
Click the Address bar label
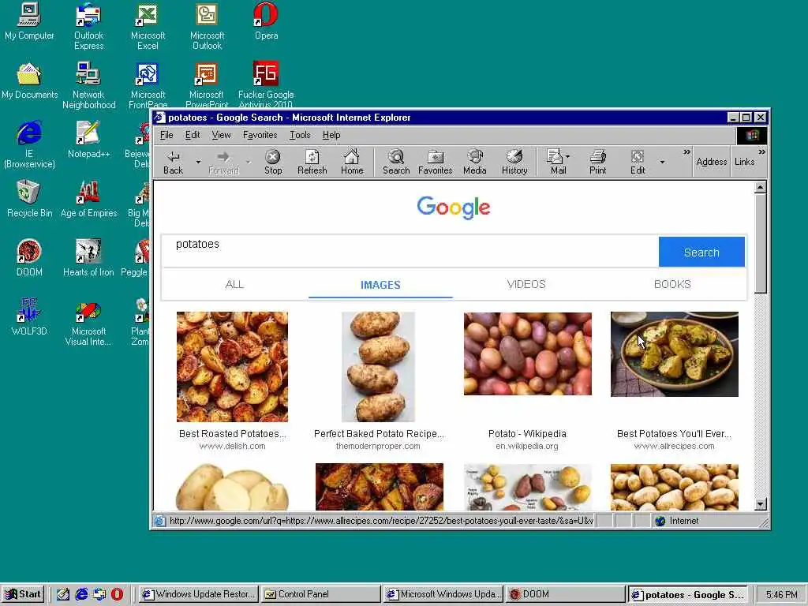coord(711,162)
